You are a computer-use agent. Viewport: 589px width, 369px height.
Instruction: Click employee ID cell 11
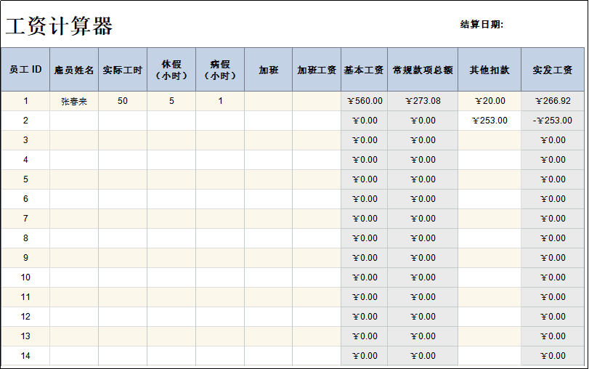25,297
